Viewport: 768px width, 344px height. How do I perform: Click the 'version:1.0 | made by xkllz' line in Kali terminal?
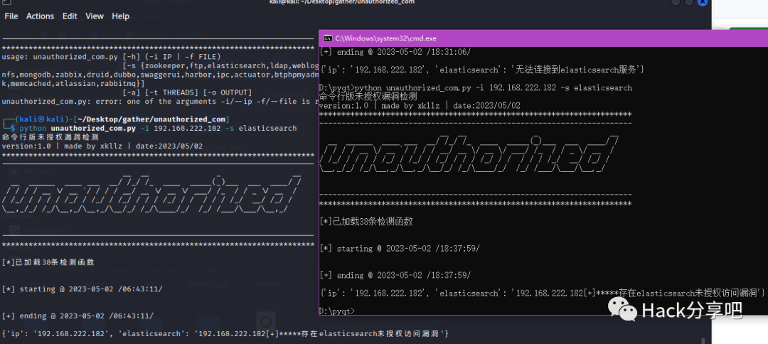click(x=102, y=146)
